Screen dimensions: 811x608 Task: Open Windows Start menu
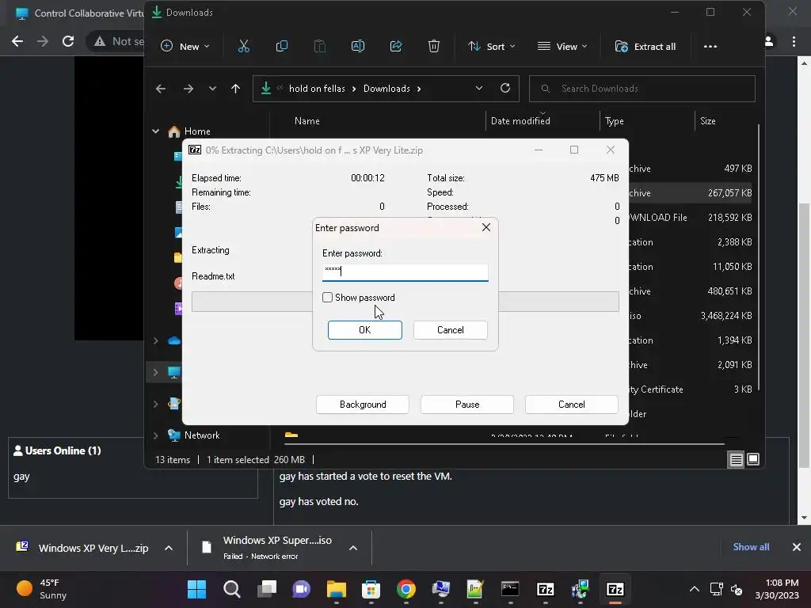point(196,589)
